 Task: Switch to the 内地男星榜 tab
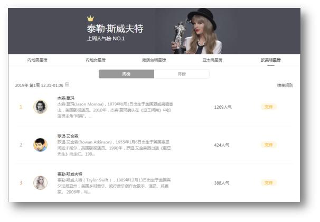pyautogui.click(x=37, y=60)
